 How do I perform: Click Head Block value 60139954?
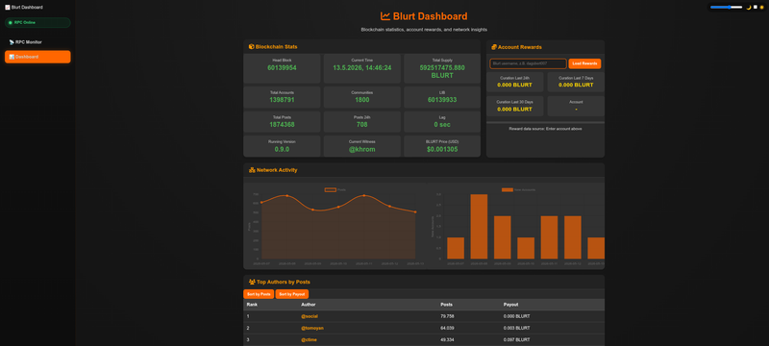point(282,67)
